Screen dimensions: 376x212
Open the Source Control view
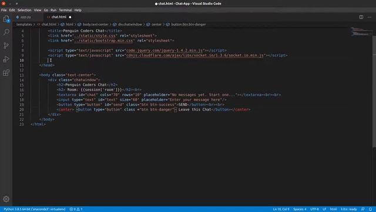(6, 45)
